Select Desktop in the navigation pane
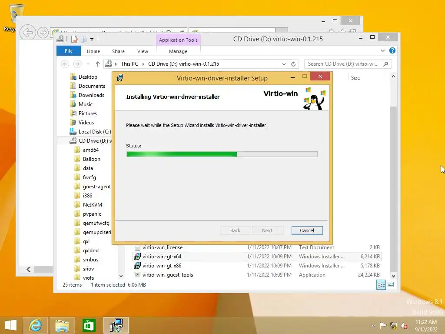Image resolution: width=445 pixels, height=334 pixels. tap(88, 77)
